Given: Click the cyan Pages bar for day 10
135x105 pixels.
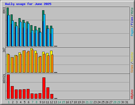Looking at the screenshot, I should pos(44,30).
